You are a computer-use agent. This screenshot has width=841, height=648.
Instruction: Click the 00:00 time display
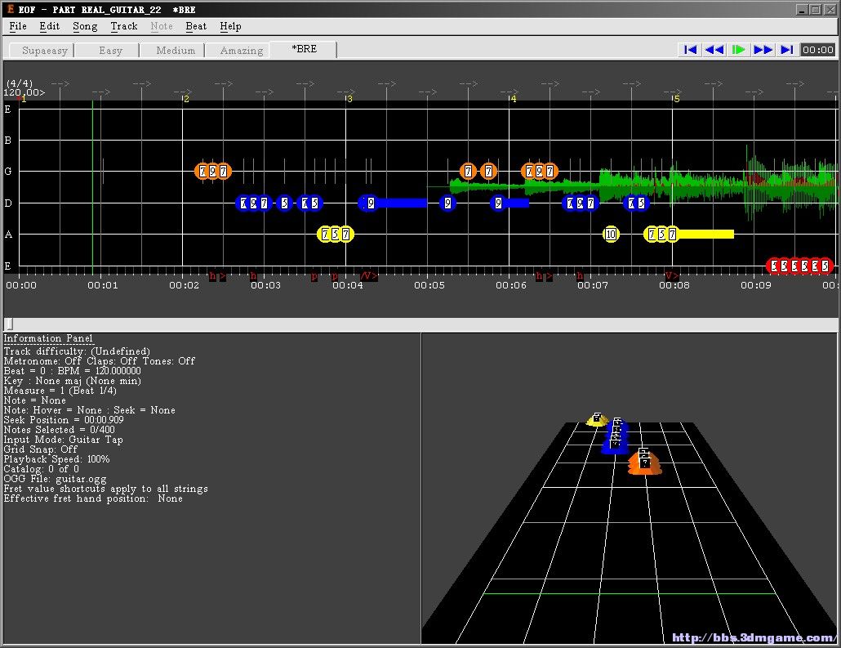pos(817,50)
